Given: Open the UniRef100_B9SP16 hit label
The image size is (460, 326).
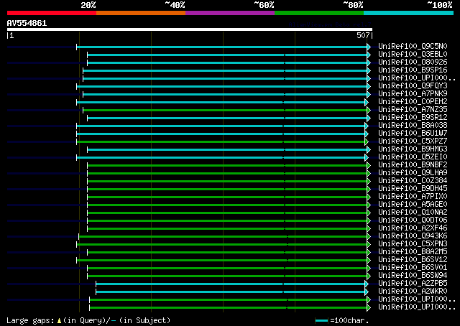Looking at the screenshot, I should pos(413,70).
